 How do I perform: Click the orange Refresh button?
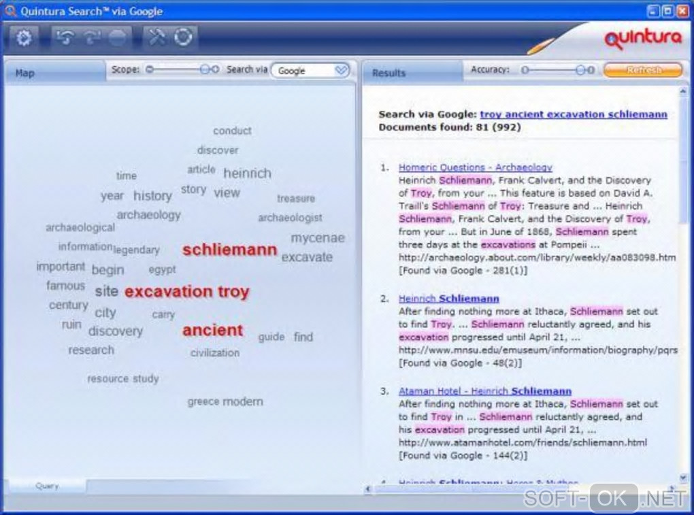point(644,70)
